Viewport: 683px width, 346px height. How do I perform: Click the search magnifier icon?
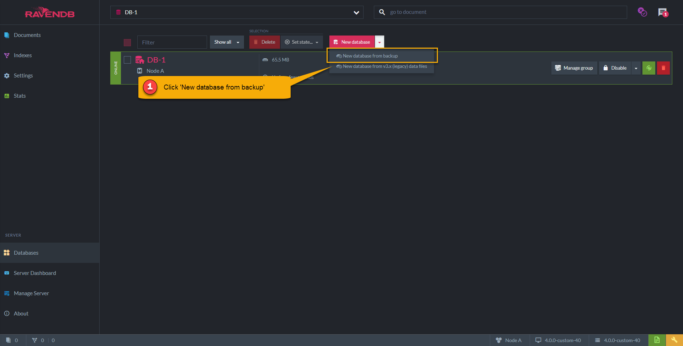[x=382, y=12]
